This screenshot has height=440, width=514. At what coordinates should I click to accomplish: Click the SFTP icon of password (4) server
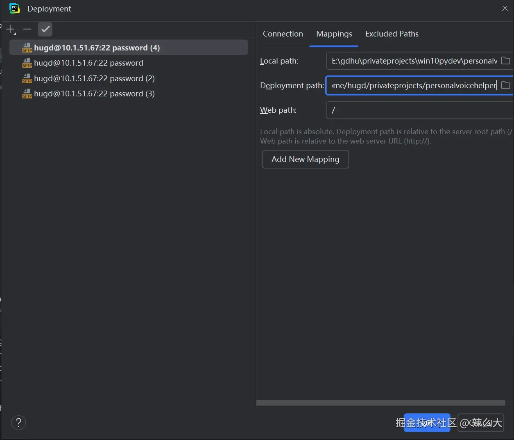pyautogui.click(x=27, y=48)
